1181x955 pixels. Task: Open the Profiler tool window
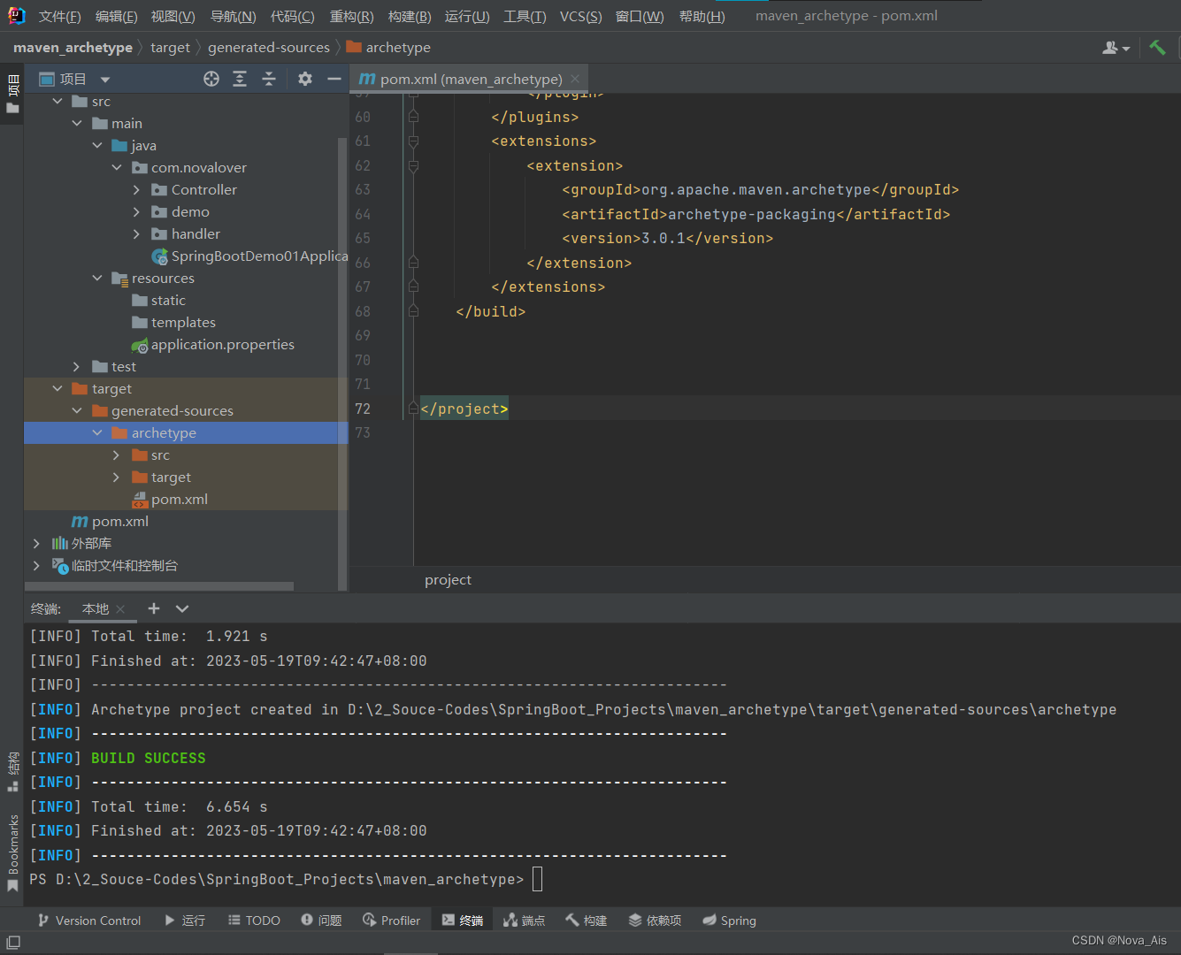pos(391,920)
